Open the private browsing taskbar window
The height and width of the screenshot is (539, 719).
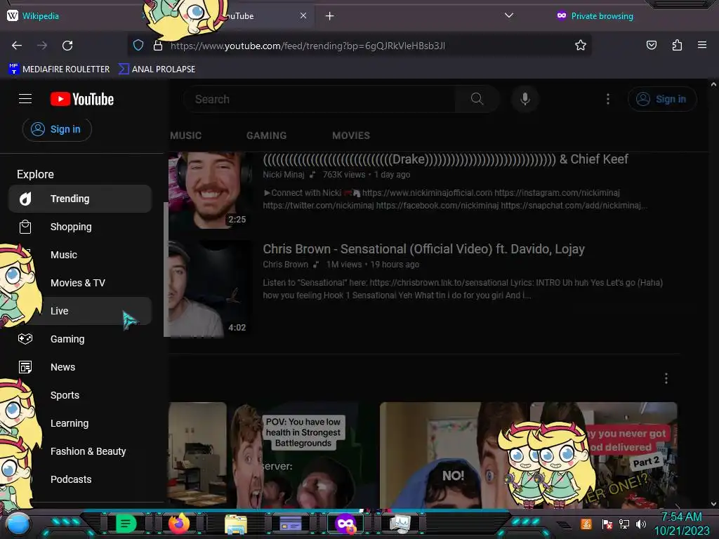coord(345,524)
